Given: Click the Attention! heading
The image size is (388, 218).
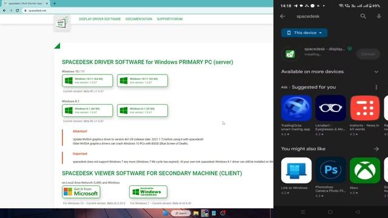Looking at the screenshot, I should (x=80, y=131).
